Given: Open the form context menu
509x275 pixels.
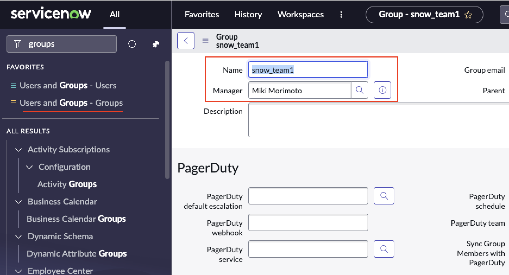Looking at the screenshot, I should (205, 40).
